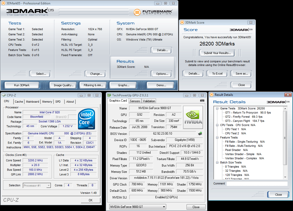
Task: Close the 3DMark Score window with X
Action: point(251,22)
